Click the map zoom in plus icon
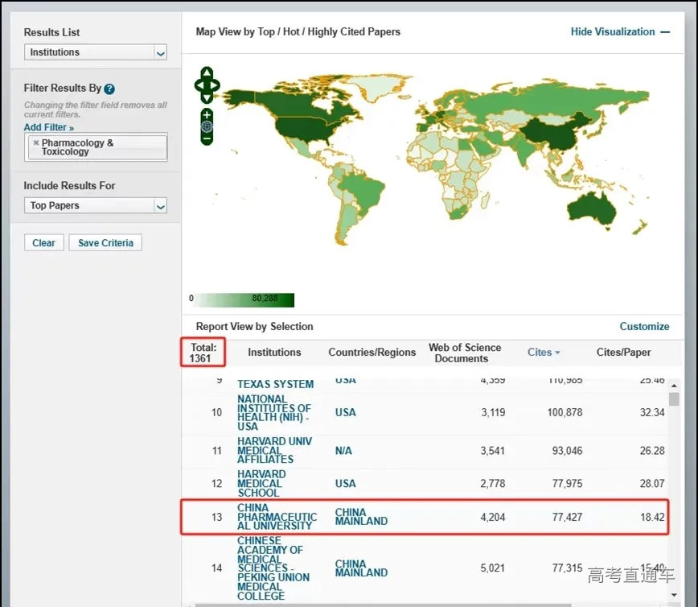Viewport: 698px width, 607px height. 207,115
